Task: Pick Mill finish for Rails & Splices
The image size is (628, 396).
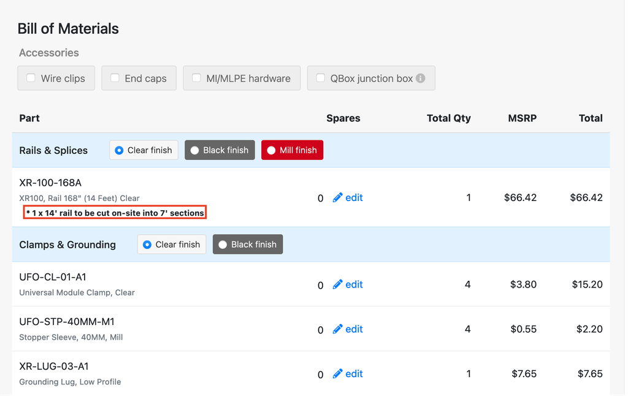Action: (x=293, y=150)
